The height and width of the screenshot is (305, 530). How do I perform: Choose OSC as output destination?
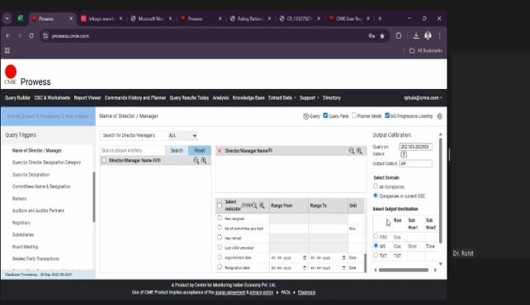coord(376,237)
